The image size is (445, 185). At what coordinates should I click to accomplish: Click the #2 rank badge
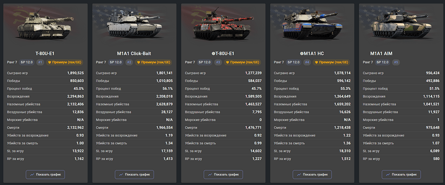pyautogui.click(x=129, y=62)
